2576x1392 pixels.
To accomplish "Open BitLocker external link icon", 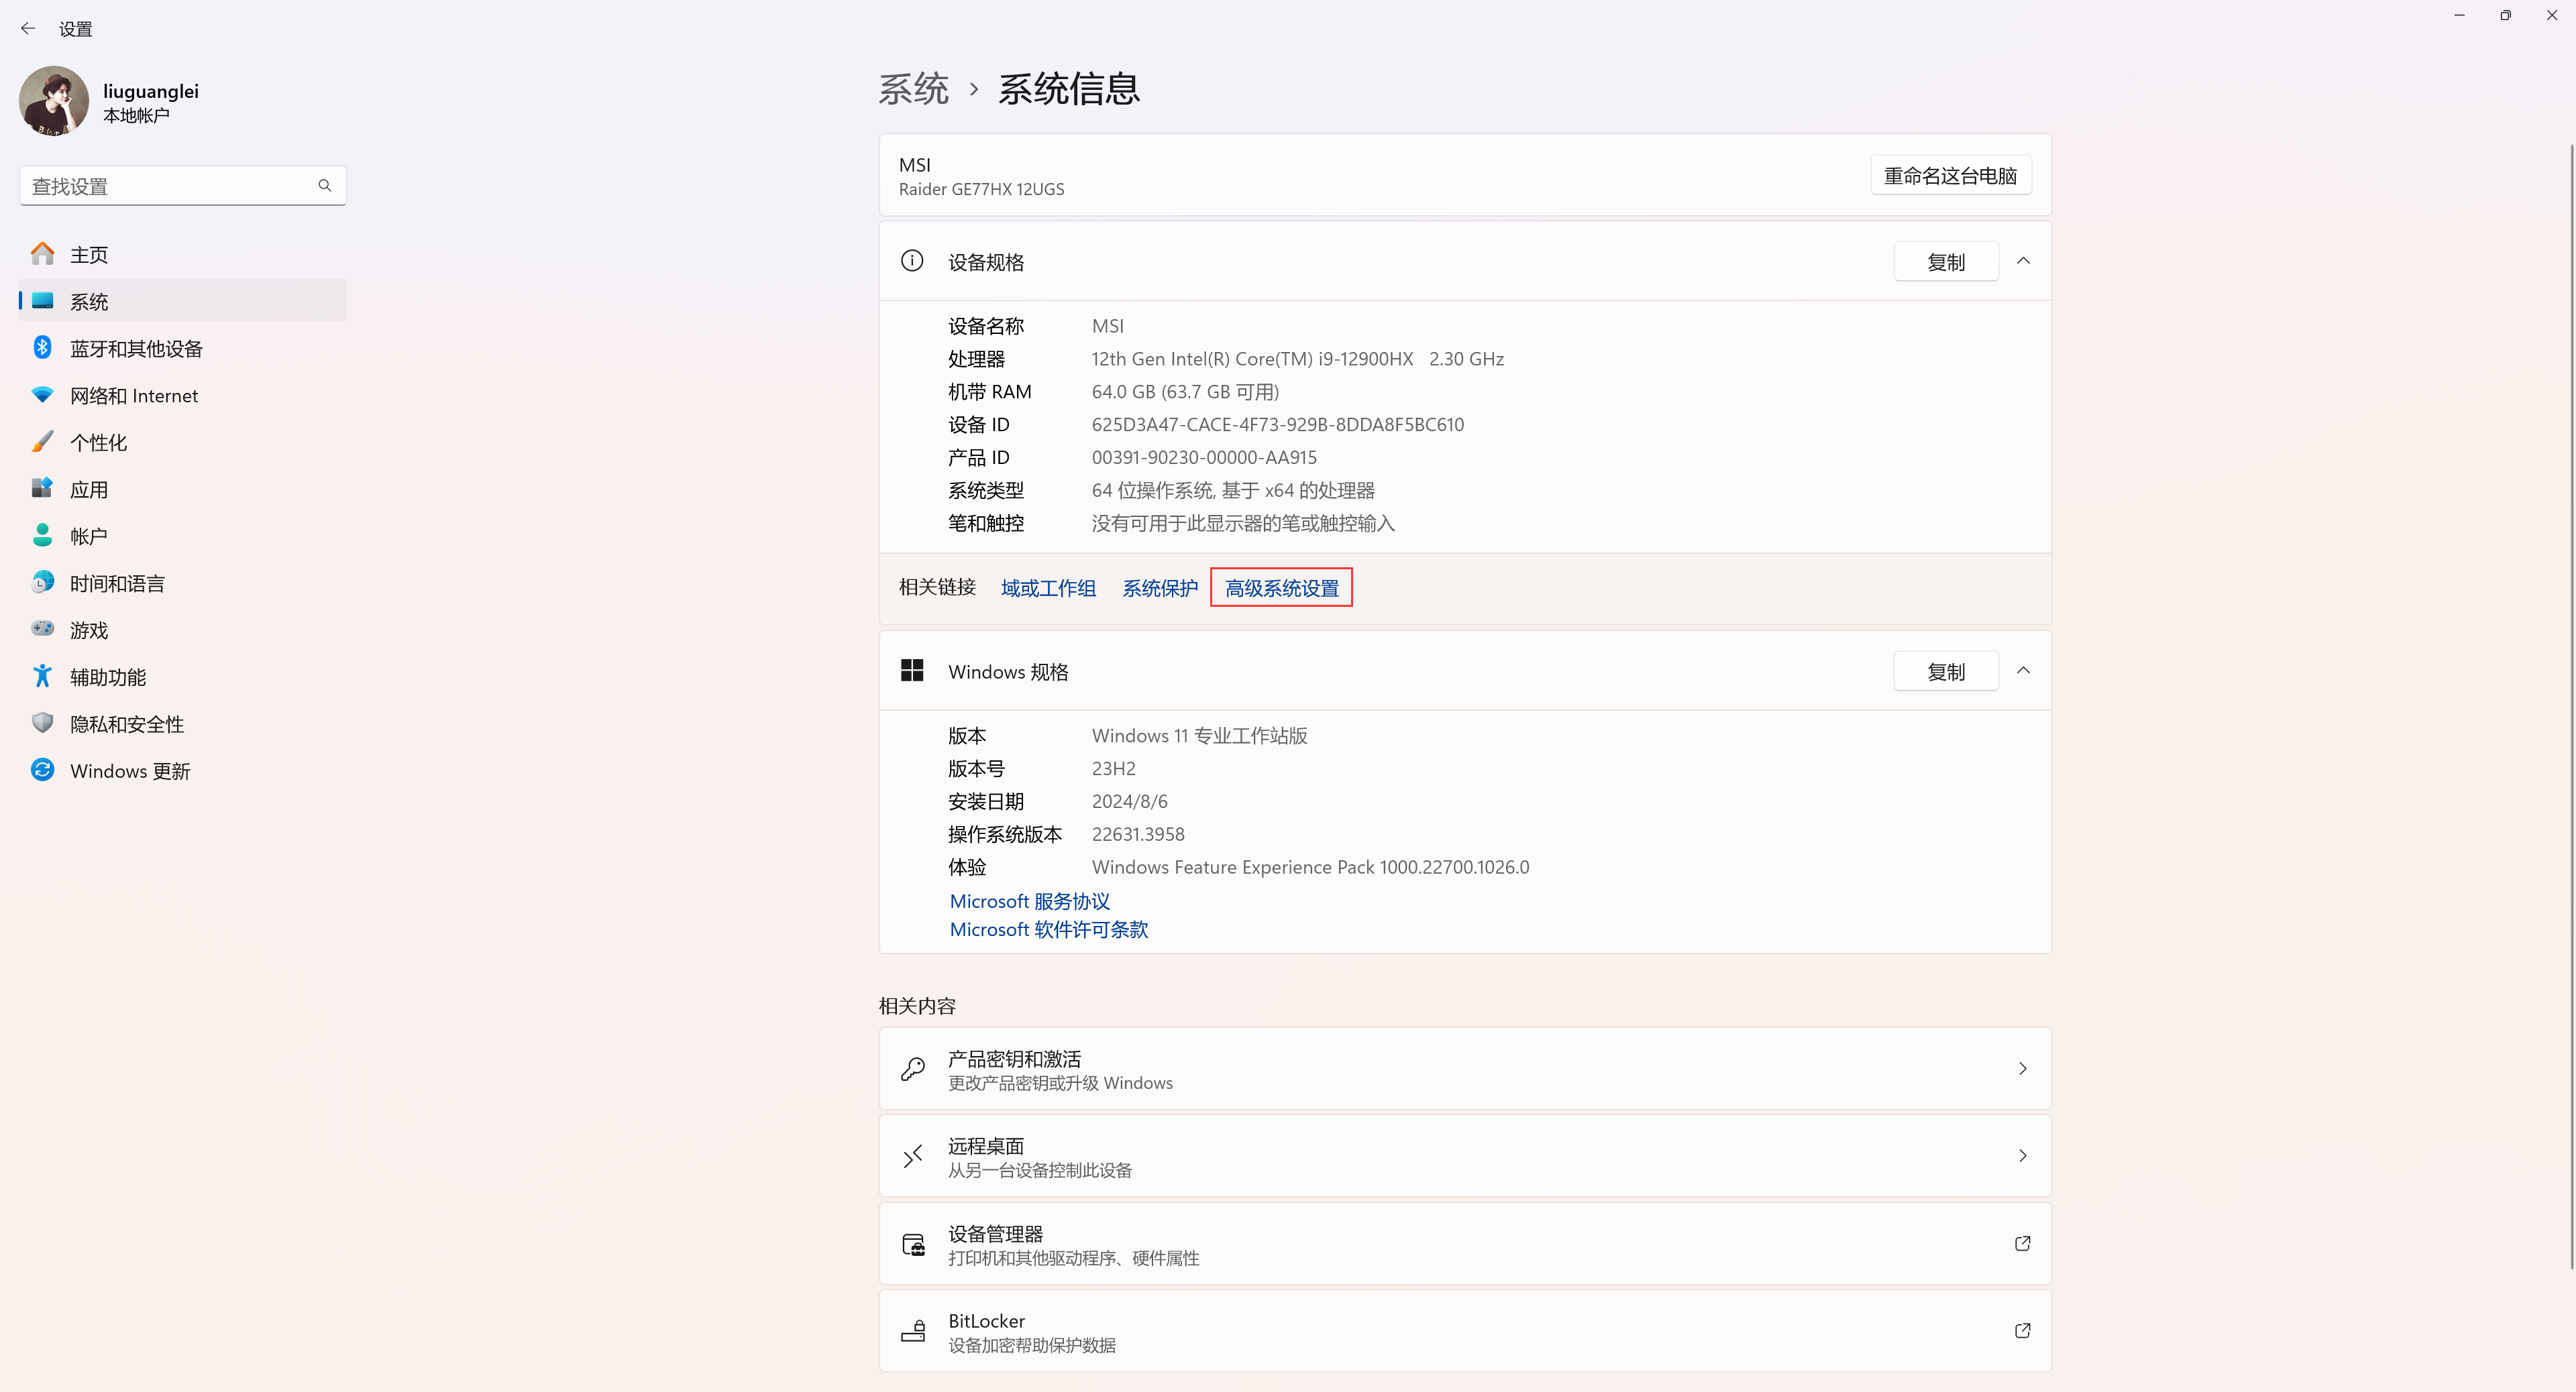I will (x=2022, y=1330).
